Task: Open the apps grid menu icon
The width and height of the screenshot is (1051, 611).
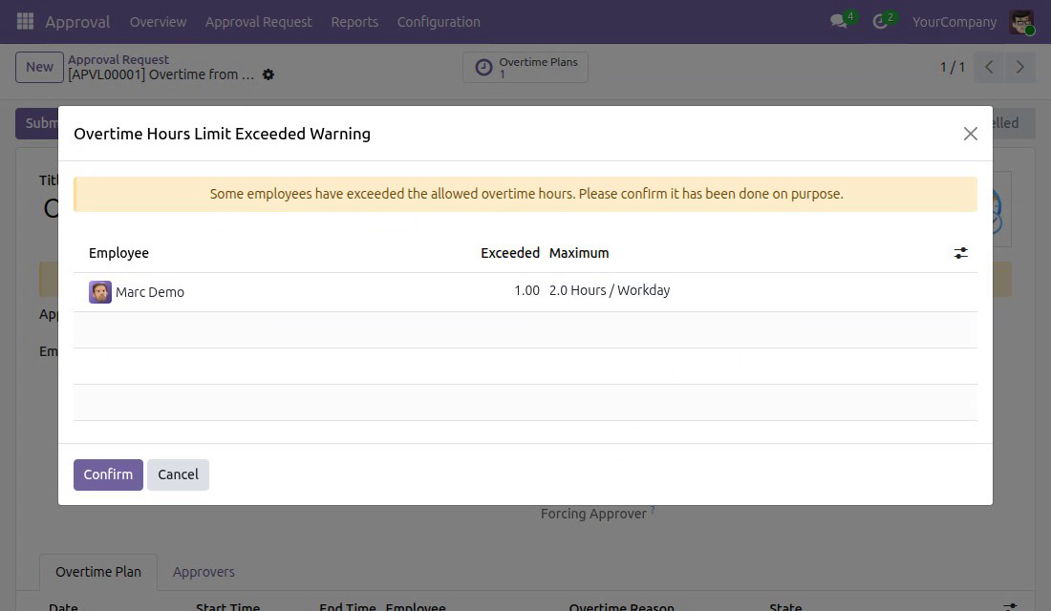Action: pos(25,21)
